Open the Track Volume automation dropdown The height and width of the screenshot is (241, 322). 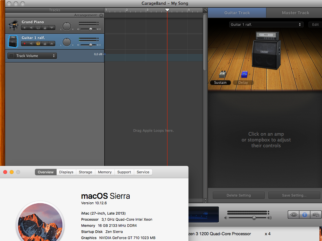click(x=36, y=56)
